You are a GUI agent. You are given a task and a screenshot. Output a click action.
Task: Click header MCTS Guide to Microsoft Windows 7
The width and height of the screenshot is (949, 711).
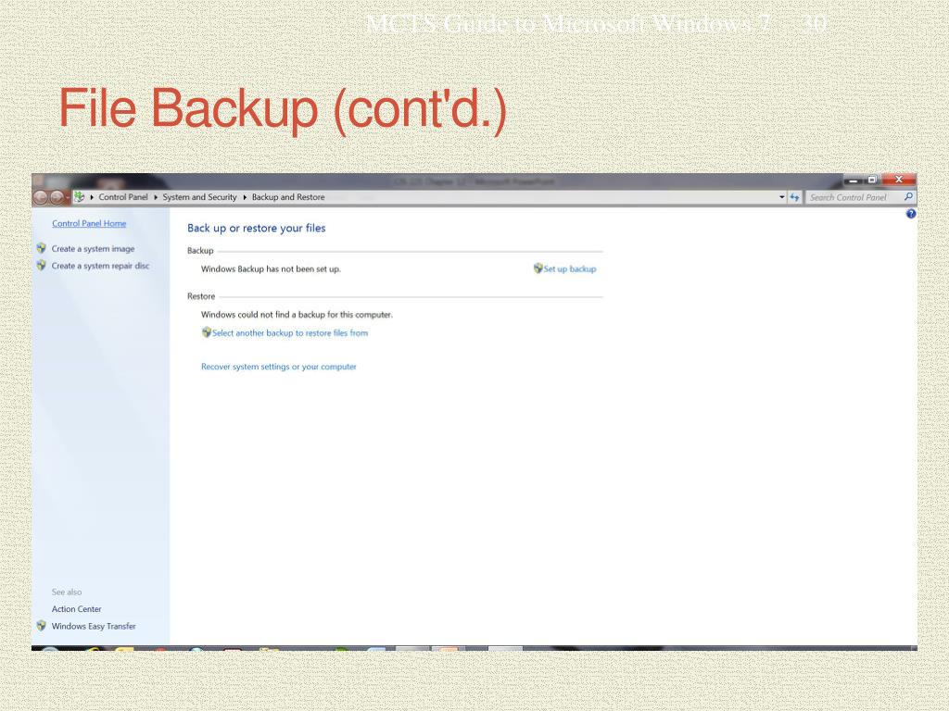click(x=568, y=24)
